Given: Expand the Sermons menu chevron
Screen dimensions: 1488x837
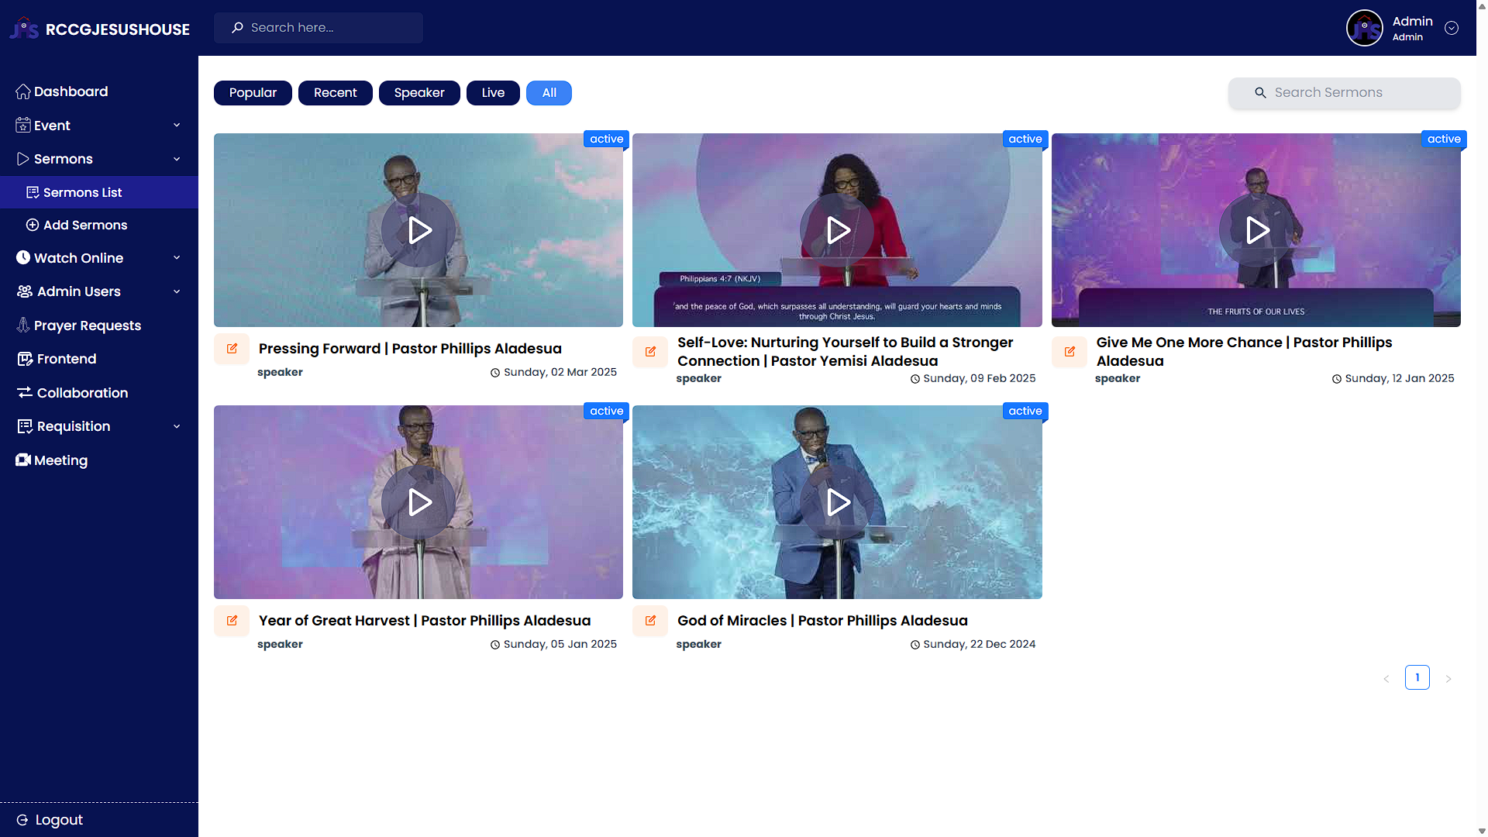Looking at the screenshot, I should (177, 158).
